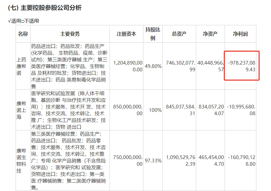The width and height of the screenshot is (271, 191).
Task: Click the heading 主要控股参股公司分析
Action: [x=51, y=8]
